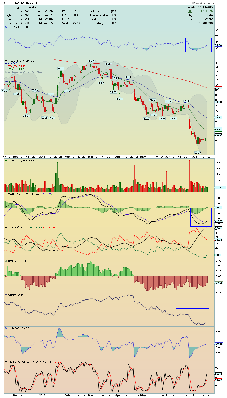Click the bar icon beside Volume label
The image size is (227, 398).
[6, 160]
